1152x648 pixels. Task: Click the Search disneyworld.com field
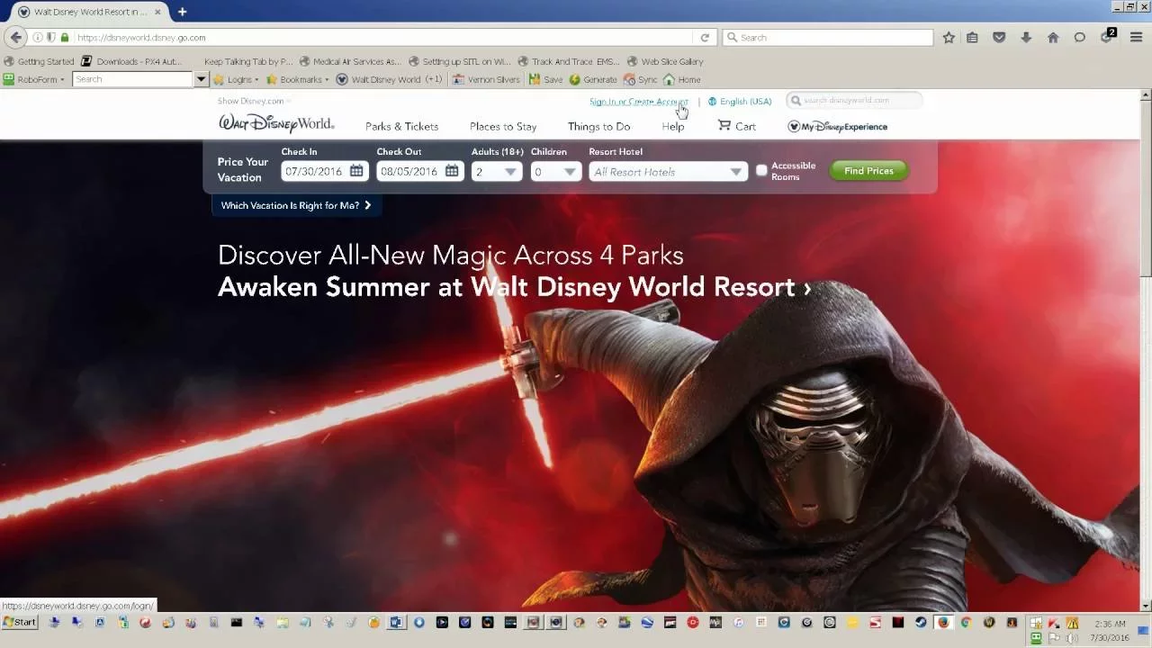point(854,101)
